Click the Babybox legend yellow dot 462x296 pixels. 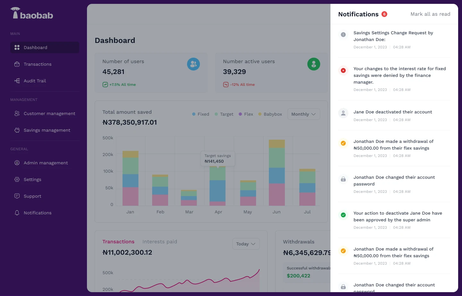(260, 114)
